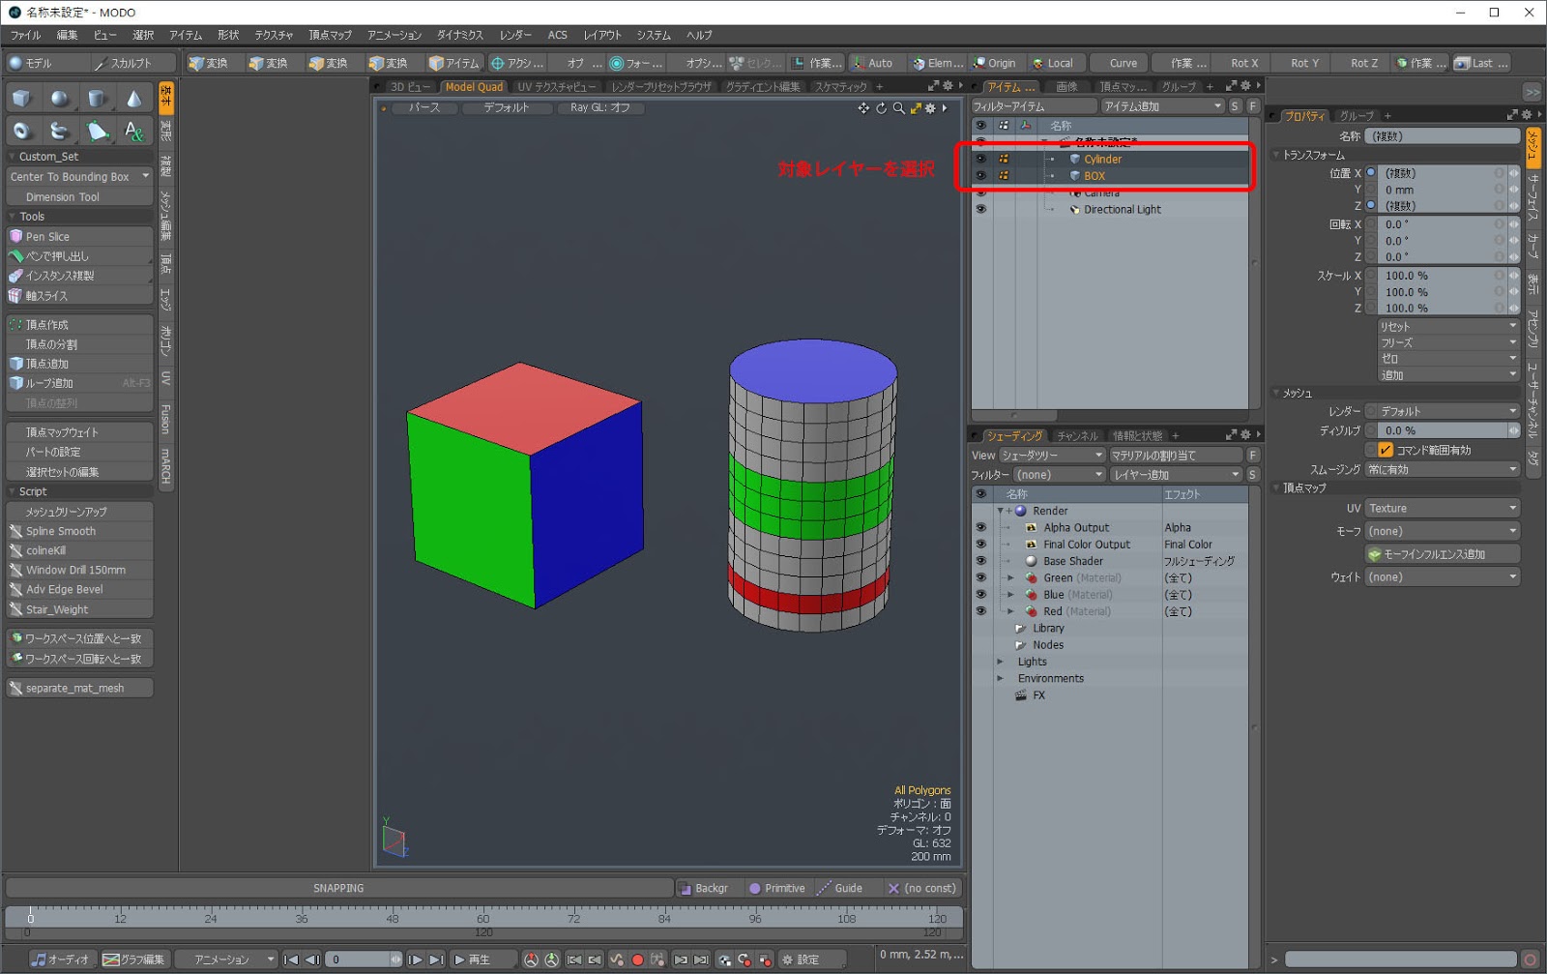Image resolution: width=1547 pixels, height=974 pixels.
Task: Toggle visibility of Red material
Action: click(980, 611)
